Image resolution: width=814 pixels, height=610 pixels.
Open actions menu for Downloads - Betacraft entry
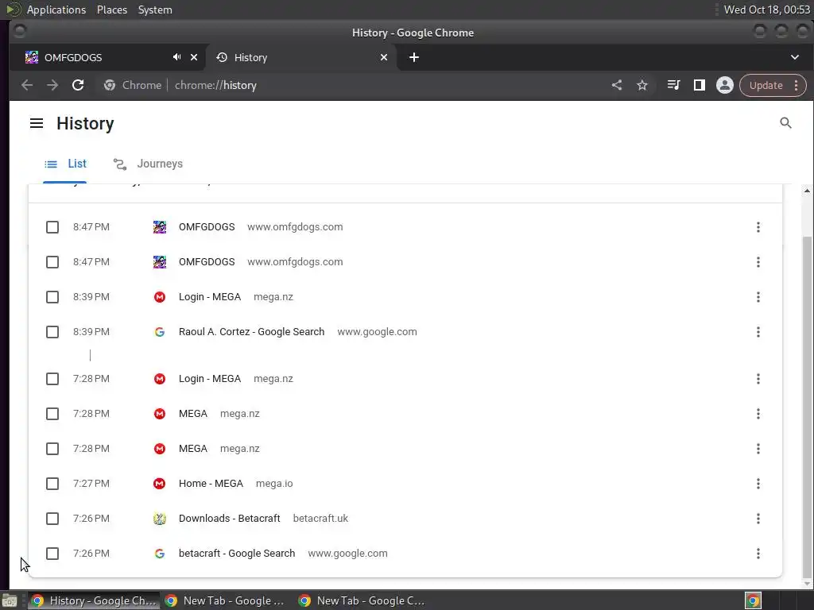point(758,518)
